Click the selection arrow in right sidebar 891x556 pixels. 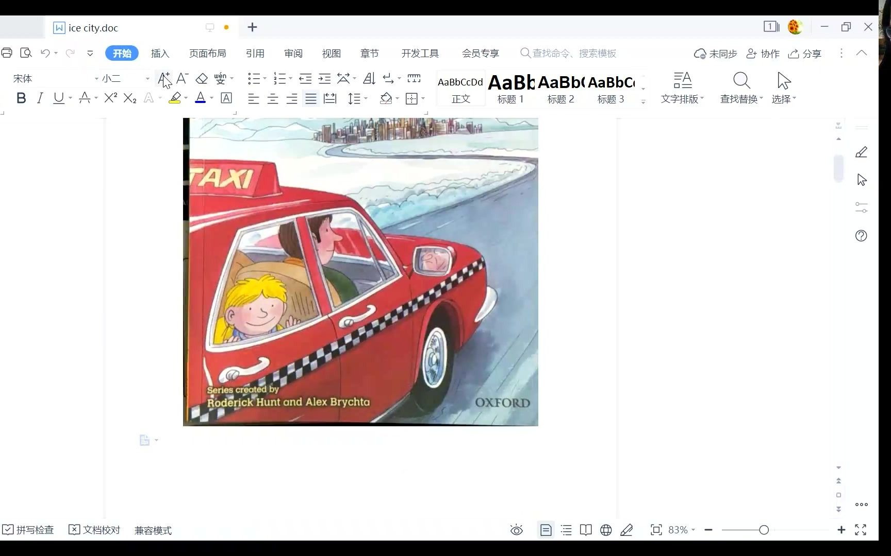pyautogui.click(x=862, y=180)
